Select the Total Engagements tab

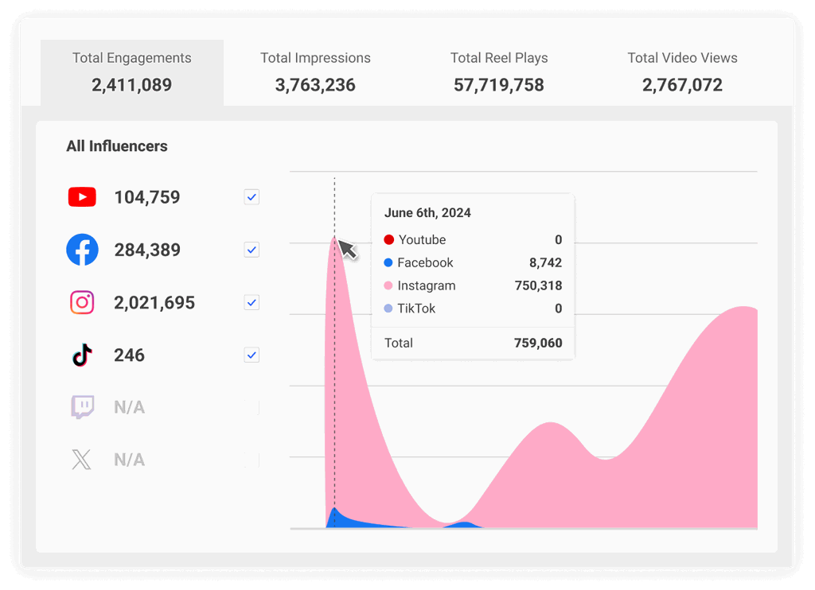132,72
